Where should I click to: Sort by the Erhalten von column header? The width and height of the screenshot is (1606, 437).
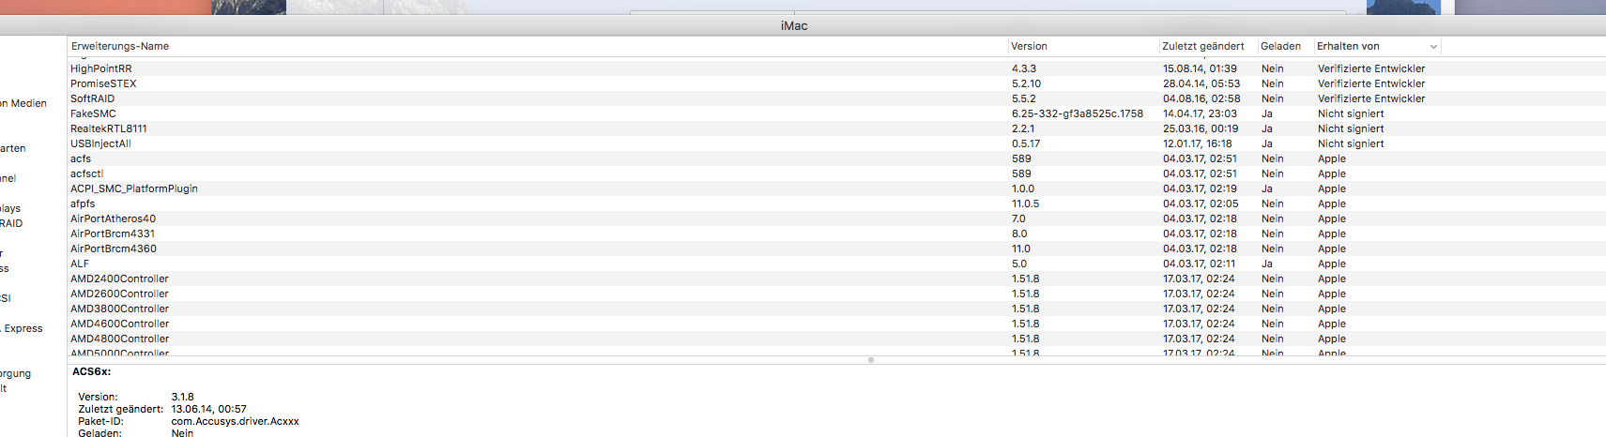pyautogui.click(x=1377, y=46)
